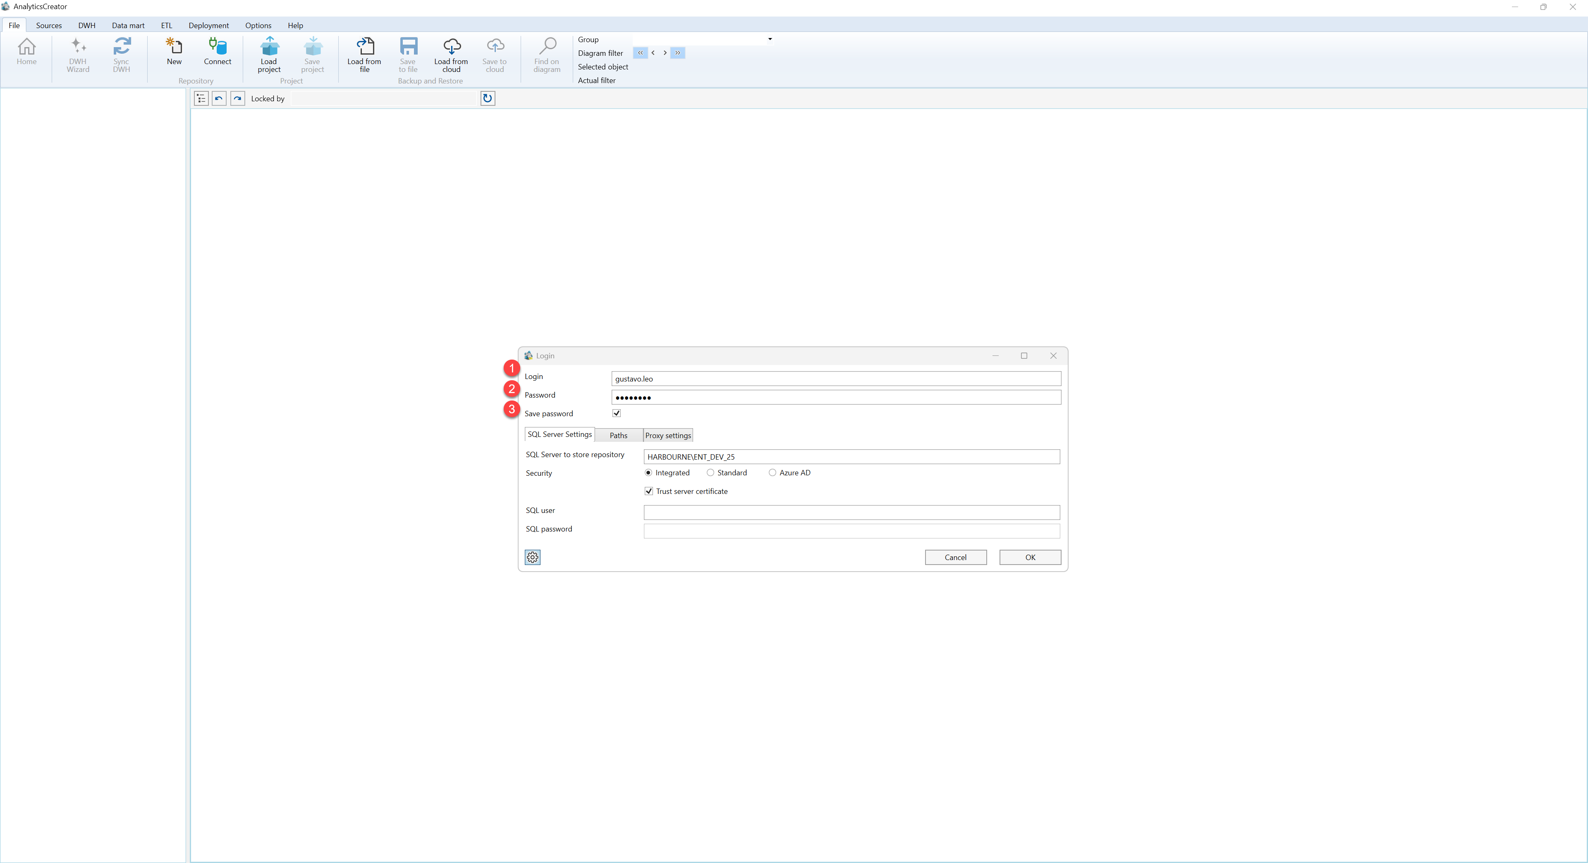Uncheck the Save password checkbox

(617, 413)
